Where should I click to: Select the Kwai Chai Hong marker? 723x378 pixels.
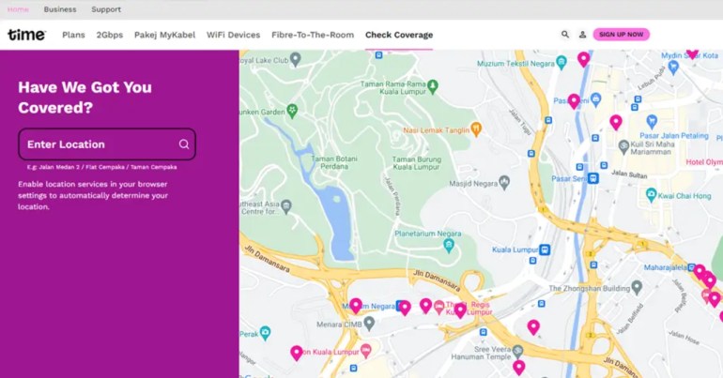(651, 195)
